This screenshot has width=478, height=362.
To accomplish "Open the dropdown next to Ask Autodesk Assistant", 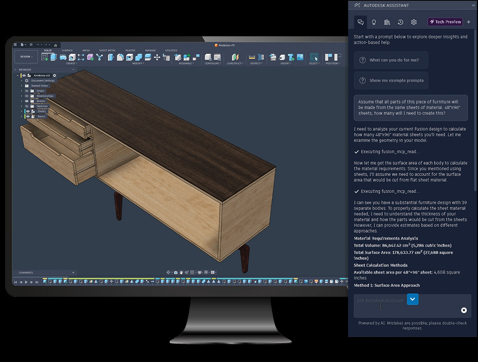I will tap(412, 299).
